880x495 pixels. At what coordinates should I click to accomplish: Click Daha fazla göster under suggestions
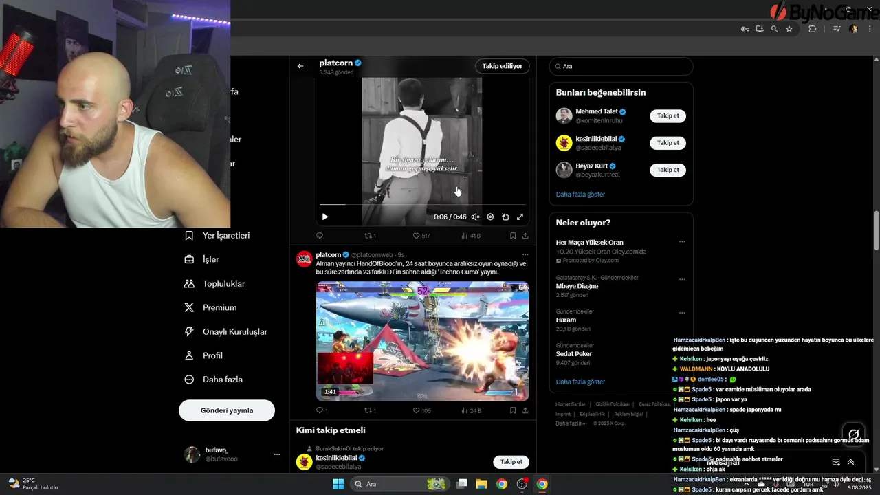580,195
